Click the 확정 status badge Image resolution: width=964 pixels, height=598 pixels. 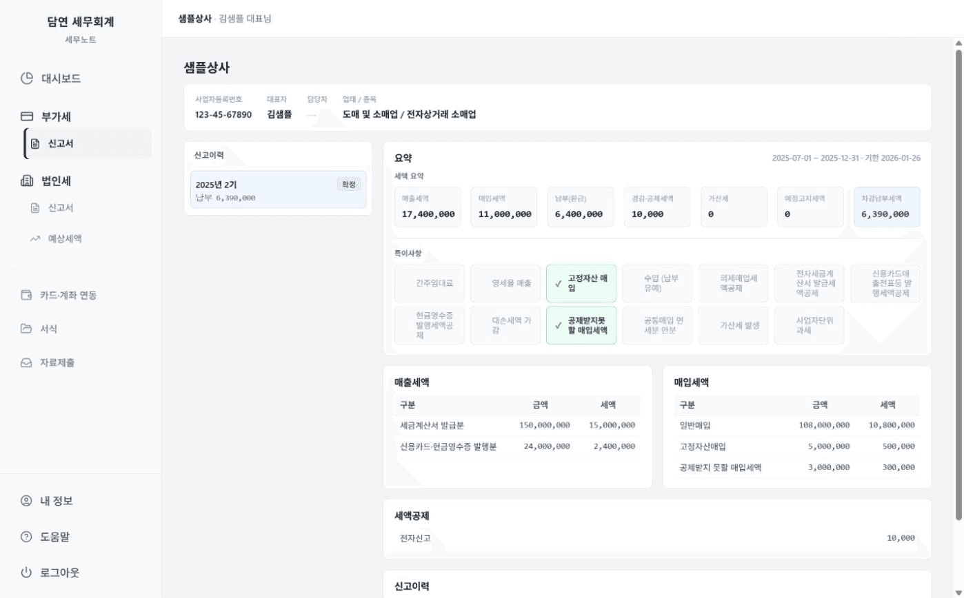point(349,184)
